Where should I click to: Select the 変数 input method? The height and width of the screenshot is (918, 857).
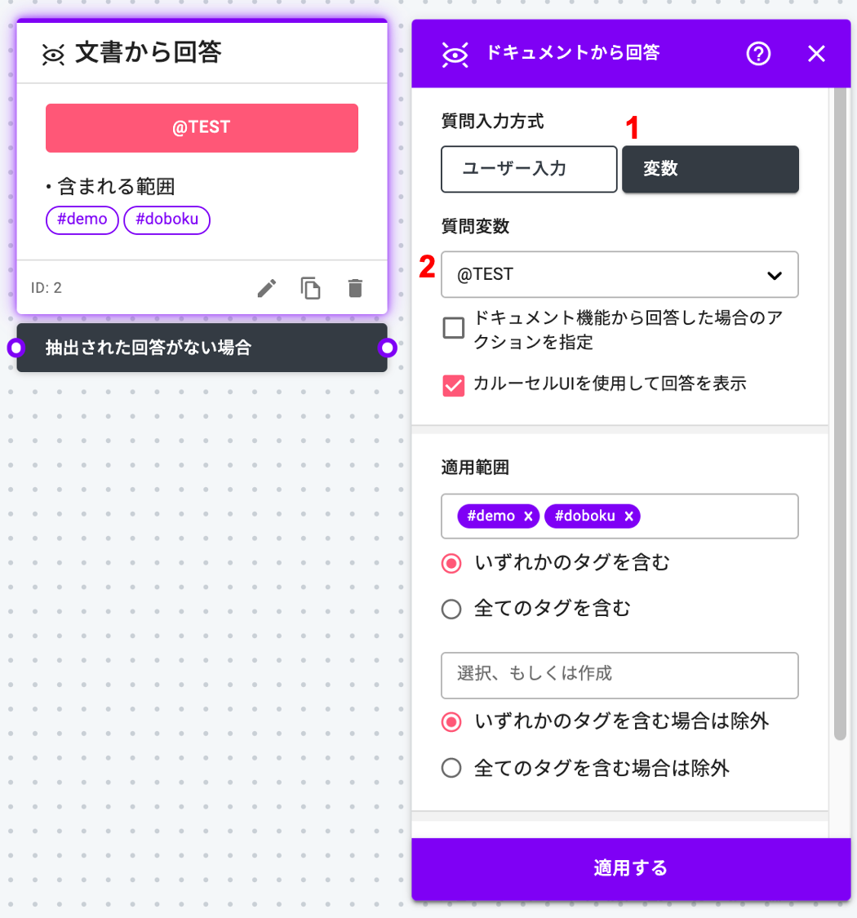tap(710, 169)
